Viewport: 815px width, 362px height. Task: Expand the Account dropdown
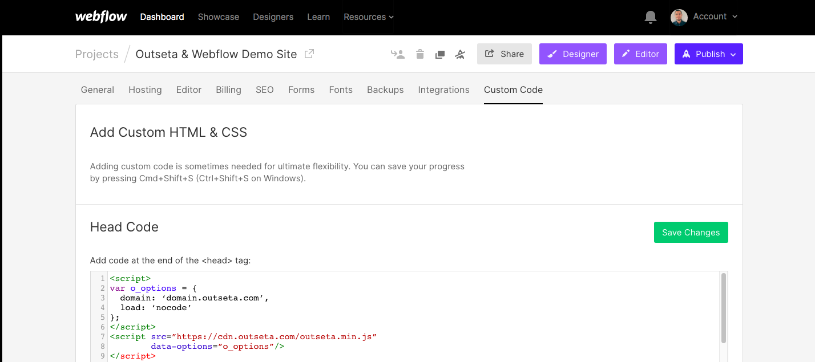(x=715, y=17)
